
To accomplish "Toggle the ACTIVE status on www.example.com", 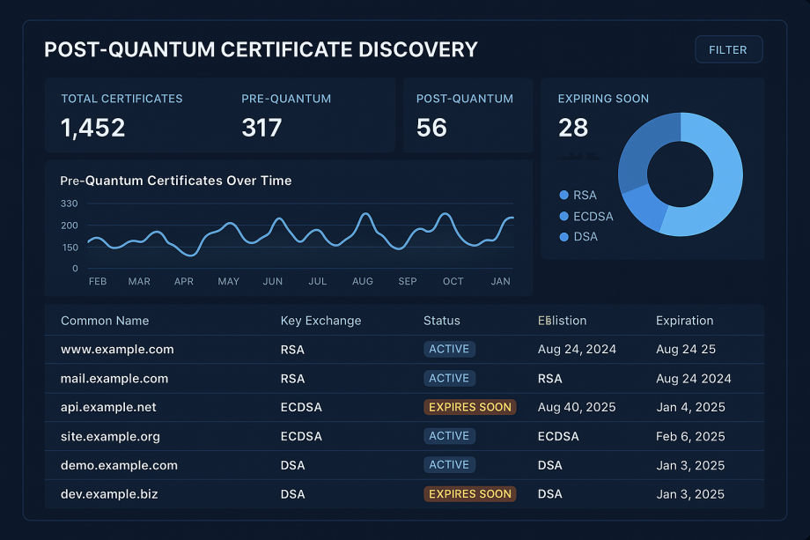I will (x=450, y=349).
